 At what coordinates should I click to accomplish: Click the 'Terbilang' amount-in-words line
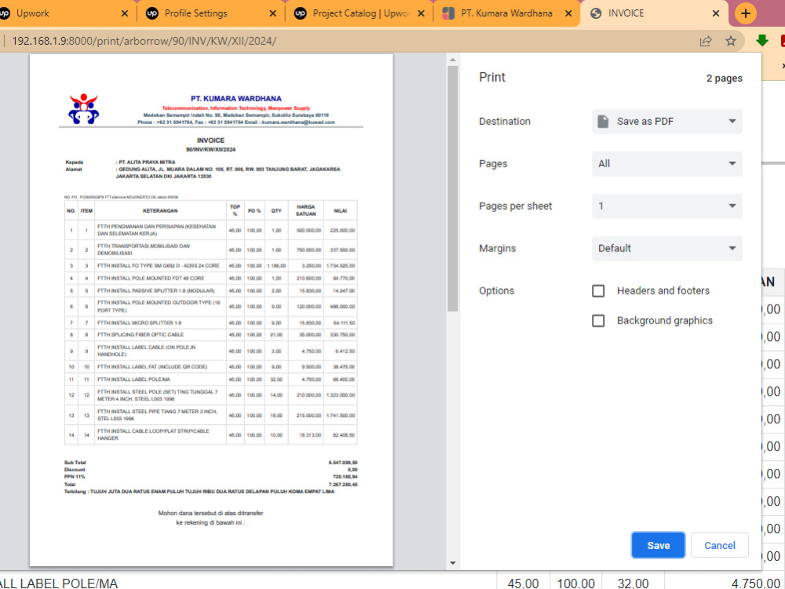[x=199, y=492]
